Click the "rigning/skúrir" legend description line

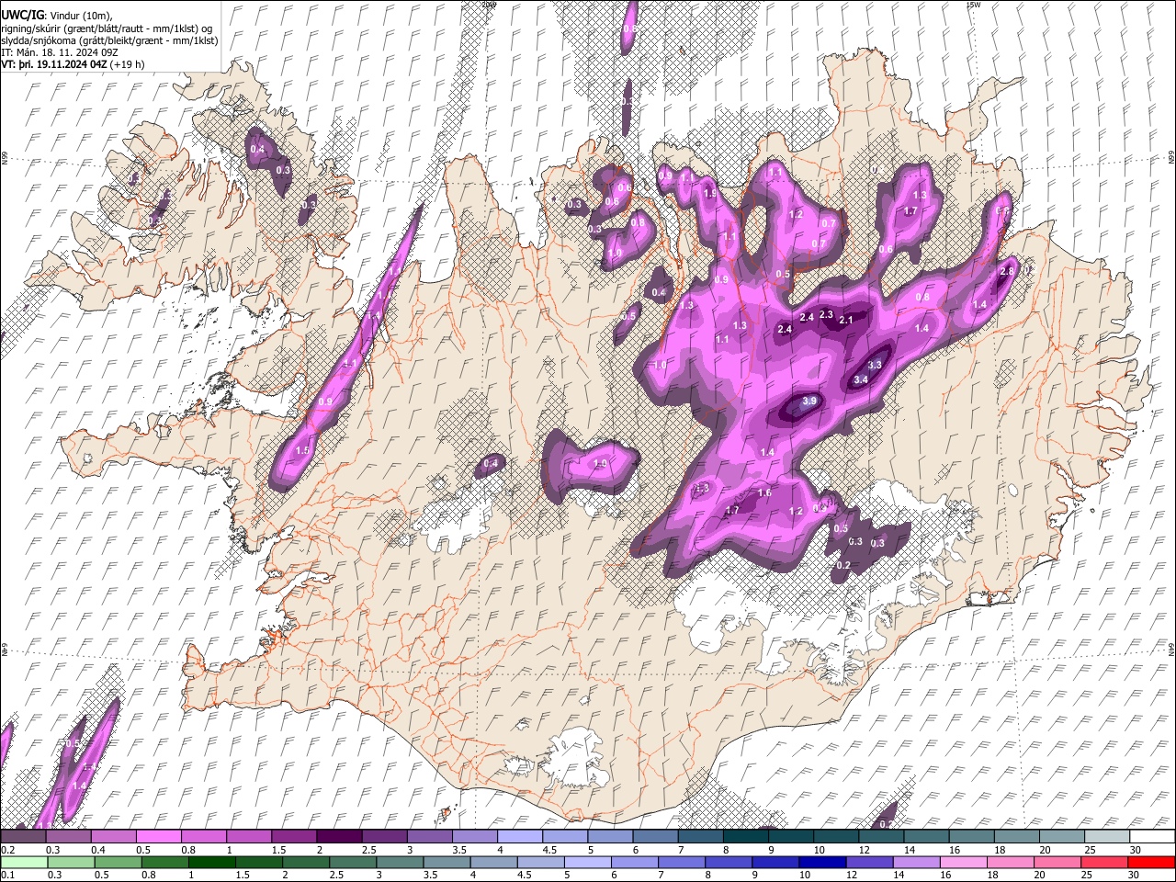click(x=107, y=28)
